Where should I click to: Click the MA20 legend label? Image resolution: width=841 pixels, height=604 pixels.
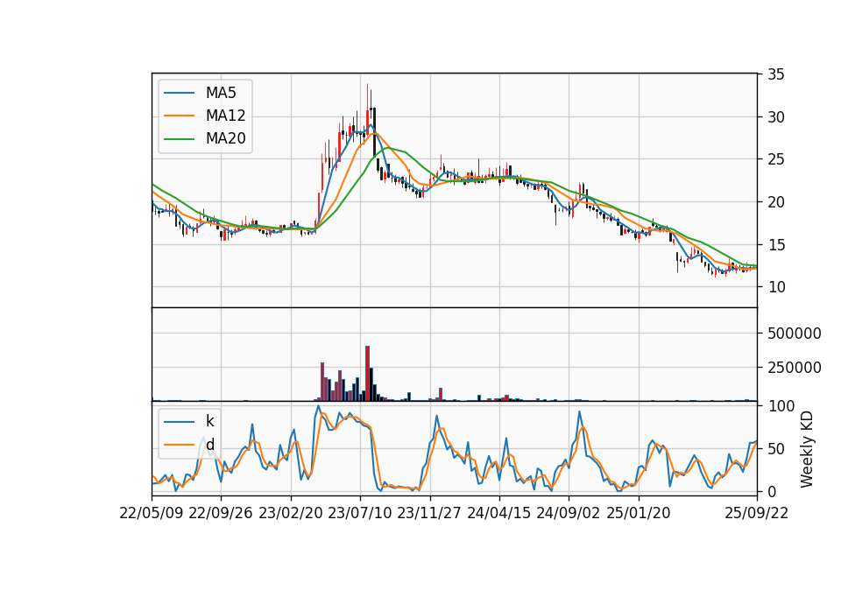(225, 138)
